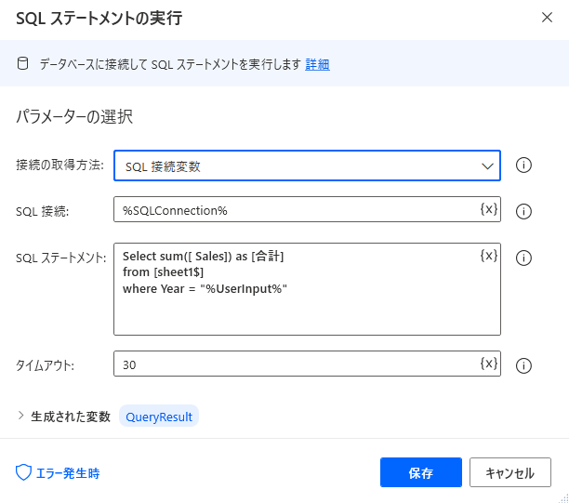This screenshot has height=503, width=569.
Task: Click the database cylinder icon in banner
Action: tap(23, 63)
